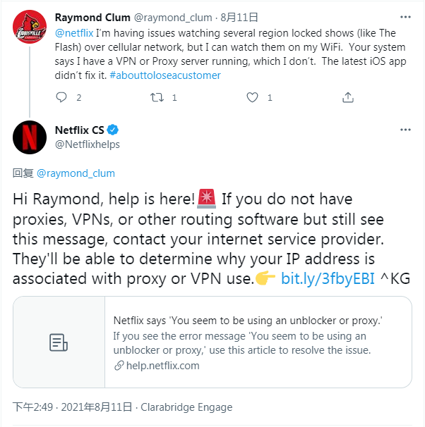Open more options for Raymond's tweet
This screenshot has width=425, height=427.
coord(405,16)
